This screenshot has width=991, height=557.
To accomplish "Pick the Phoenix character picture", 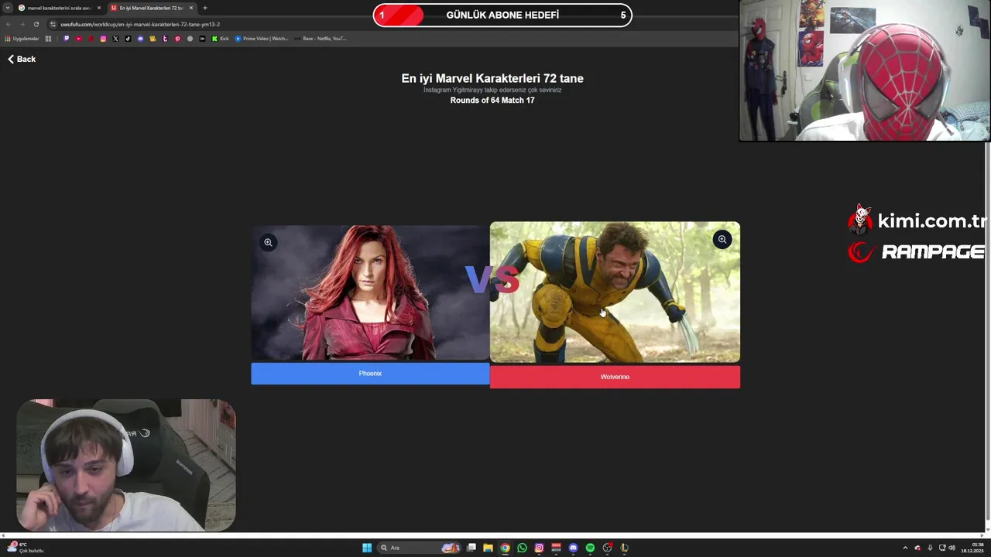I will coord(370,292).
